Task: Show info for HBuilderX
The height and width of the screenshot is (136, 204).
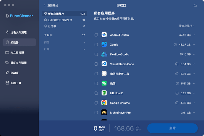Action: click(177, 93)
